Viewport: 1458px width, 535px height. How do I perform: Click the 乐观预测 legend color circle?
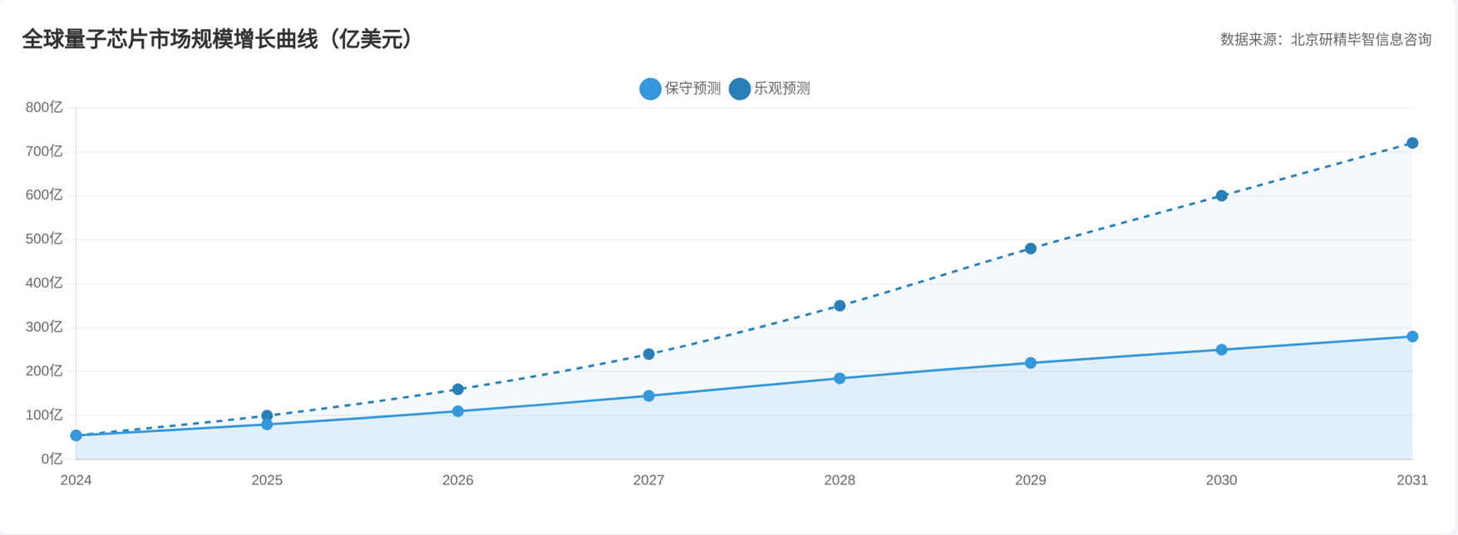coord(739,89)
